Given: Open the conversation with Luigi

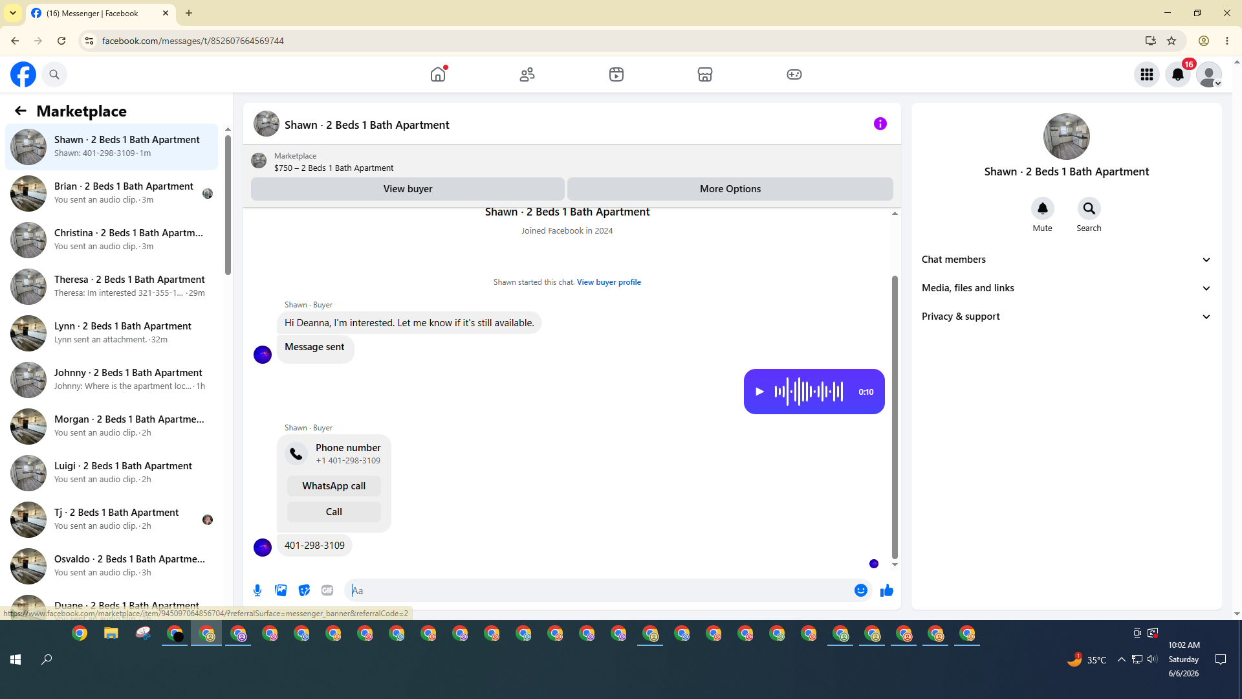Looking at the screenshot, I should coord(112,472).
